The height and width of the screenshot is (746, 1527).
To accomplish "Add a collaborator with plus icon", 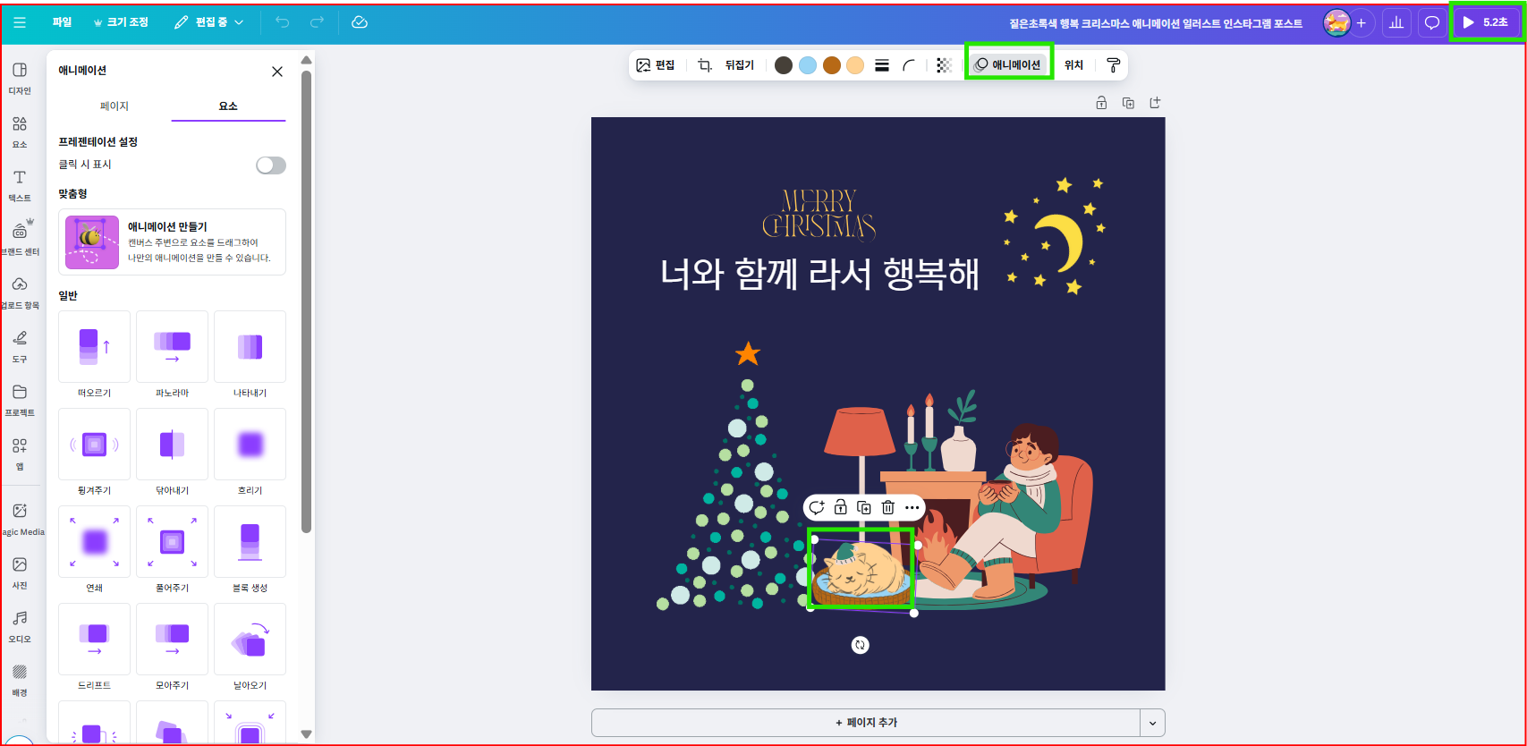I will click(x=1362, y=23).
